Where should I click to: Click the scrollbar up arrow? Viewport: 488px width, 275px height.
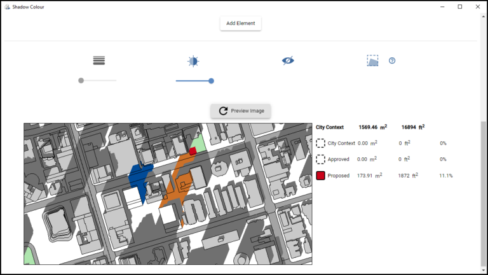[x=484, y=16]
